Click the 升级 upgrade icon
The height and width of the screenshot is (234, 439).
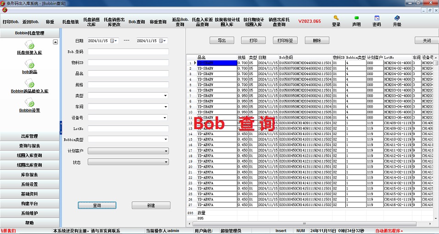(x=397, y=18)
